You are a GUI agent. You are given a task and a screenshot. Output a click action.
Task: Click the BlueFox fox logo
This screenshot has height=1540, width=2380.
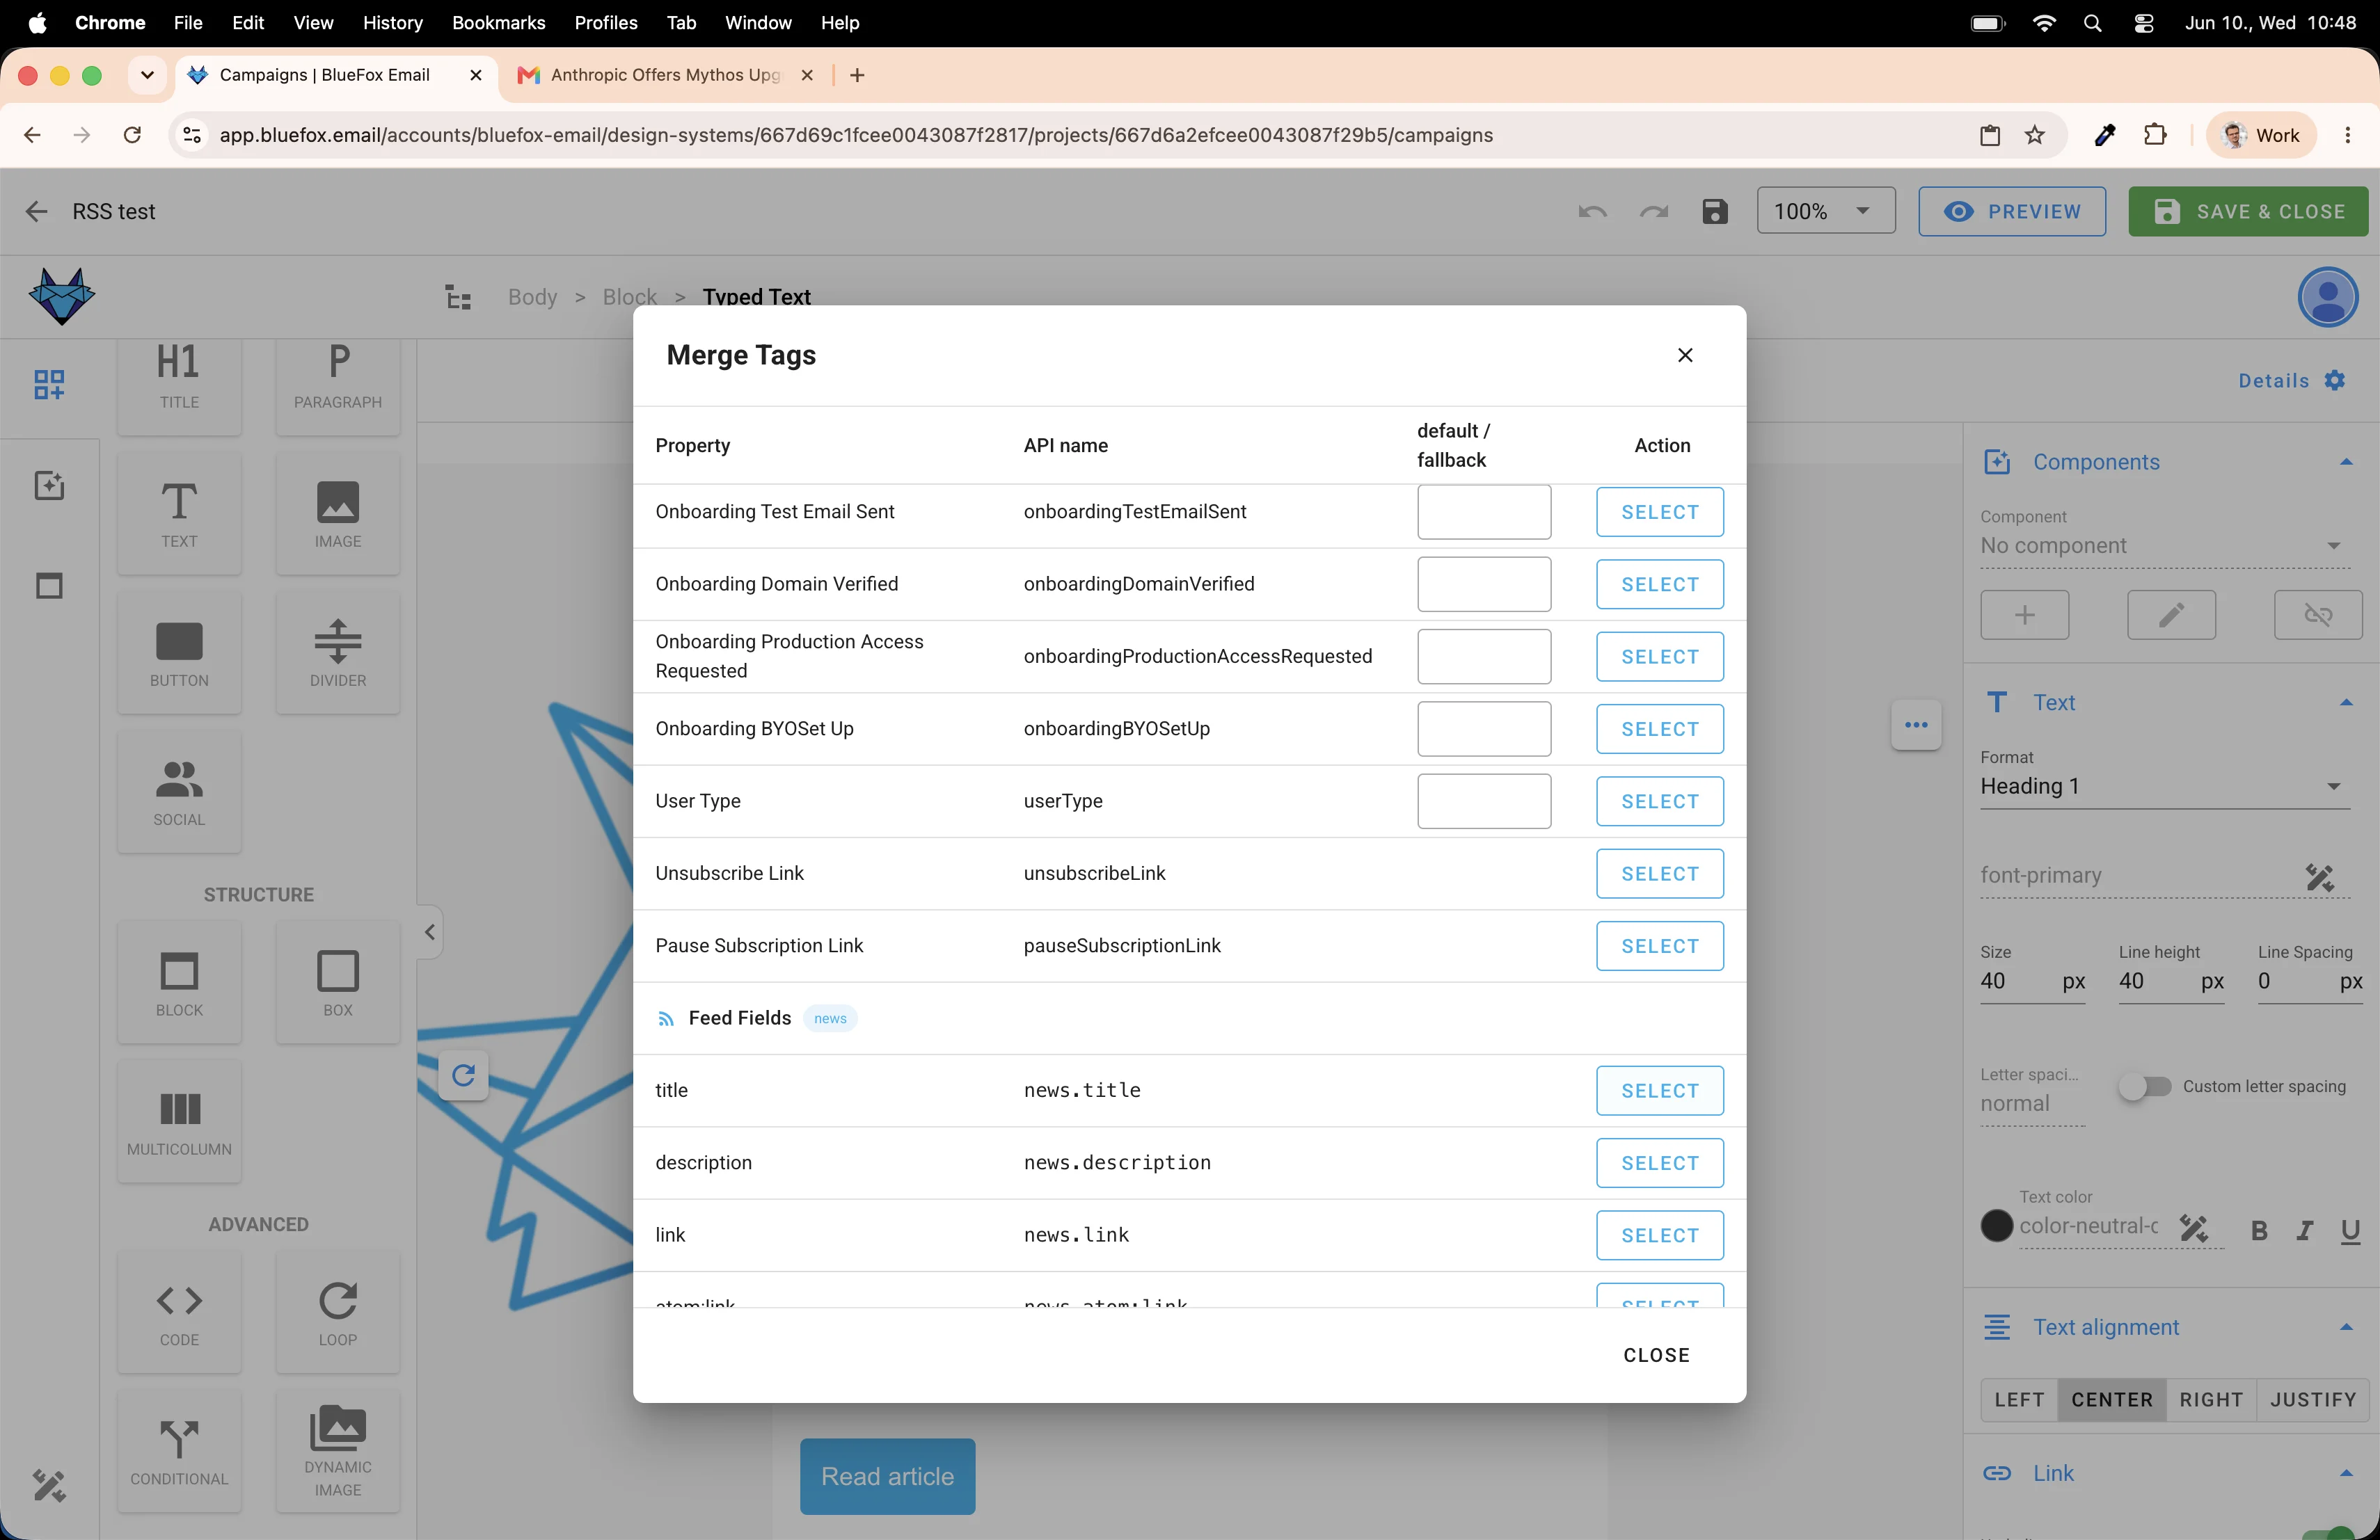point(62,296)
